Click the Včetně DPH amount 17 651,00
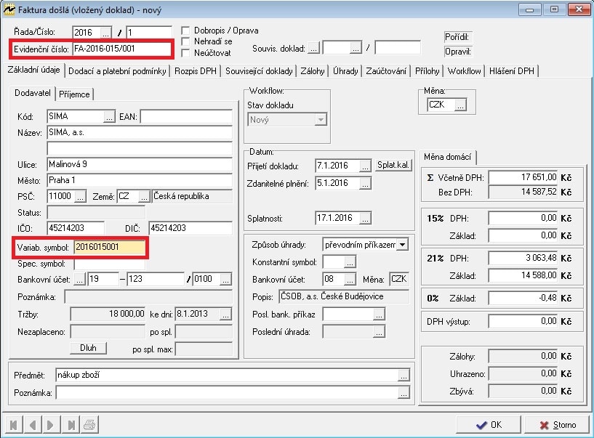This screenshot has height=438, width=594. (523, 177)
